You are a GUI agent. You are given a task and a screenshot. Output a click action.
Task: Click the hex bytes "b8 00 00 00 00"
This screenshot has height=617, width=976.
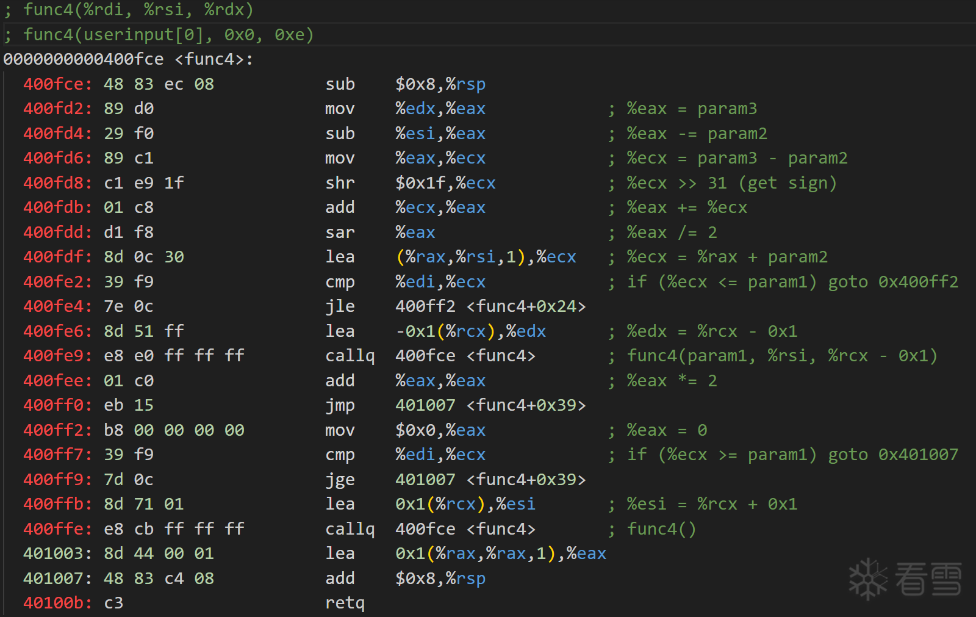(x=174, y=430)
